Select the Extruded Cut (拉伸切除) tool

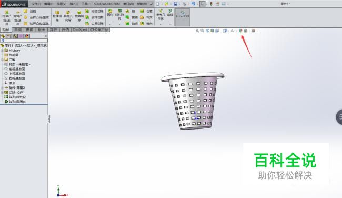(x=57, y=16)
